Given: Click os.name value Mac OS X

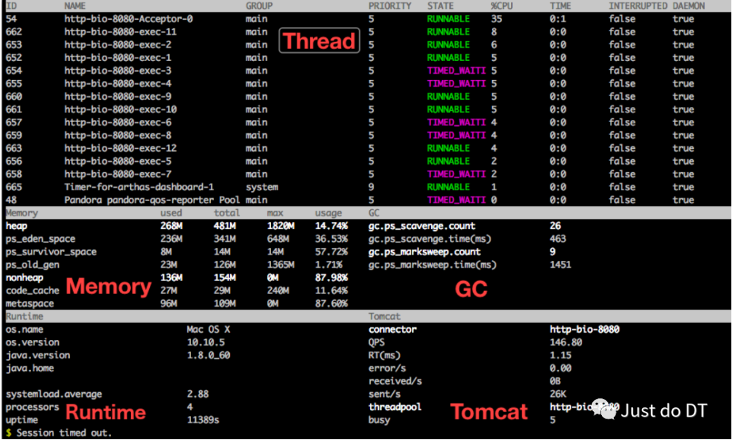Looking at the screenshot, I should click(208, 329).
